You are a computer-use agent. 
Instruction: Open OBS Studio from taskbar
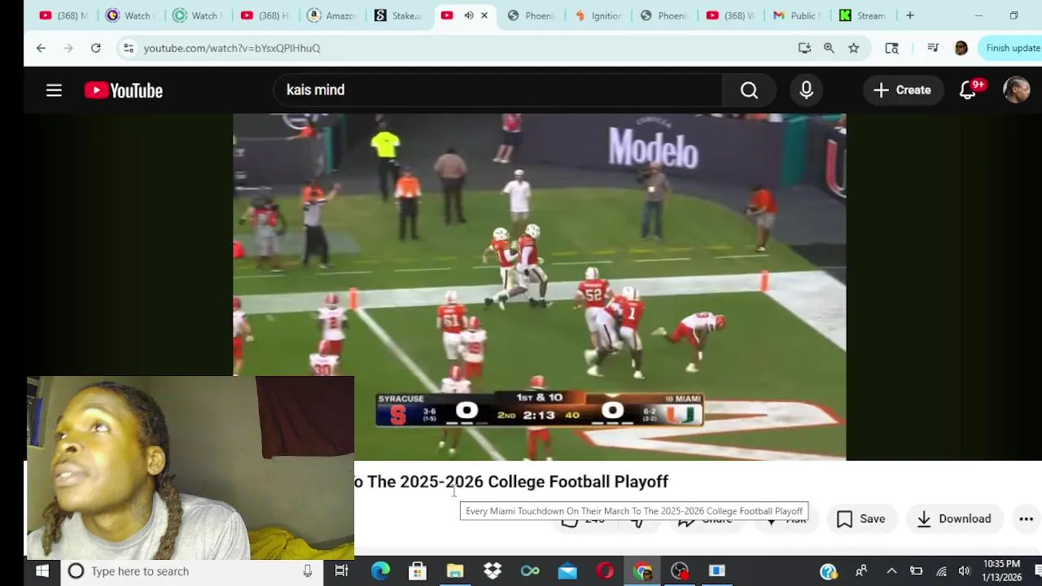coord(680,571)
